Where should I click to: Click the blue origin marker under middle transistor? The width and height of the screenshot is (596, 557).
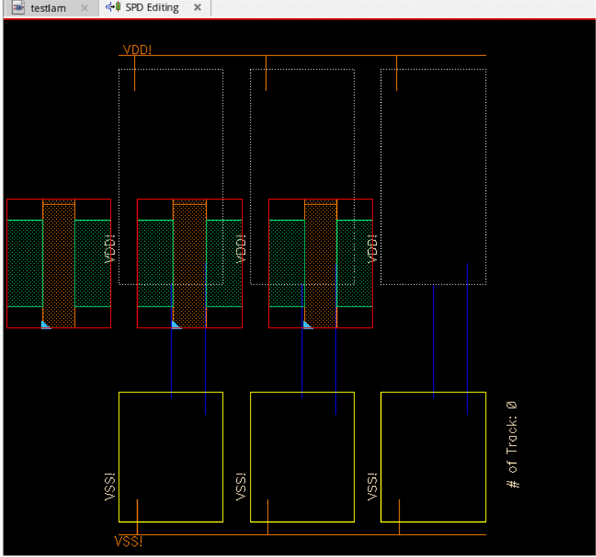pyautogui.click(x=176, y=325)
